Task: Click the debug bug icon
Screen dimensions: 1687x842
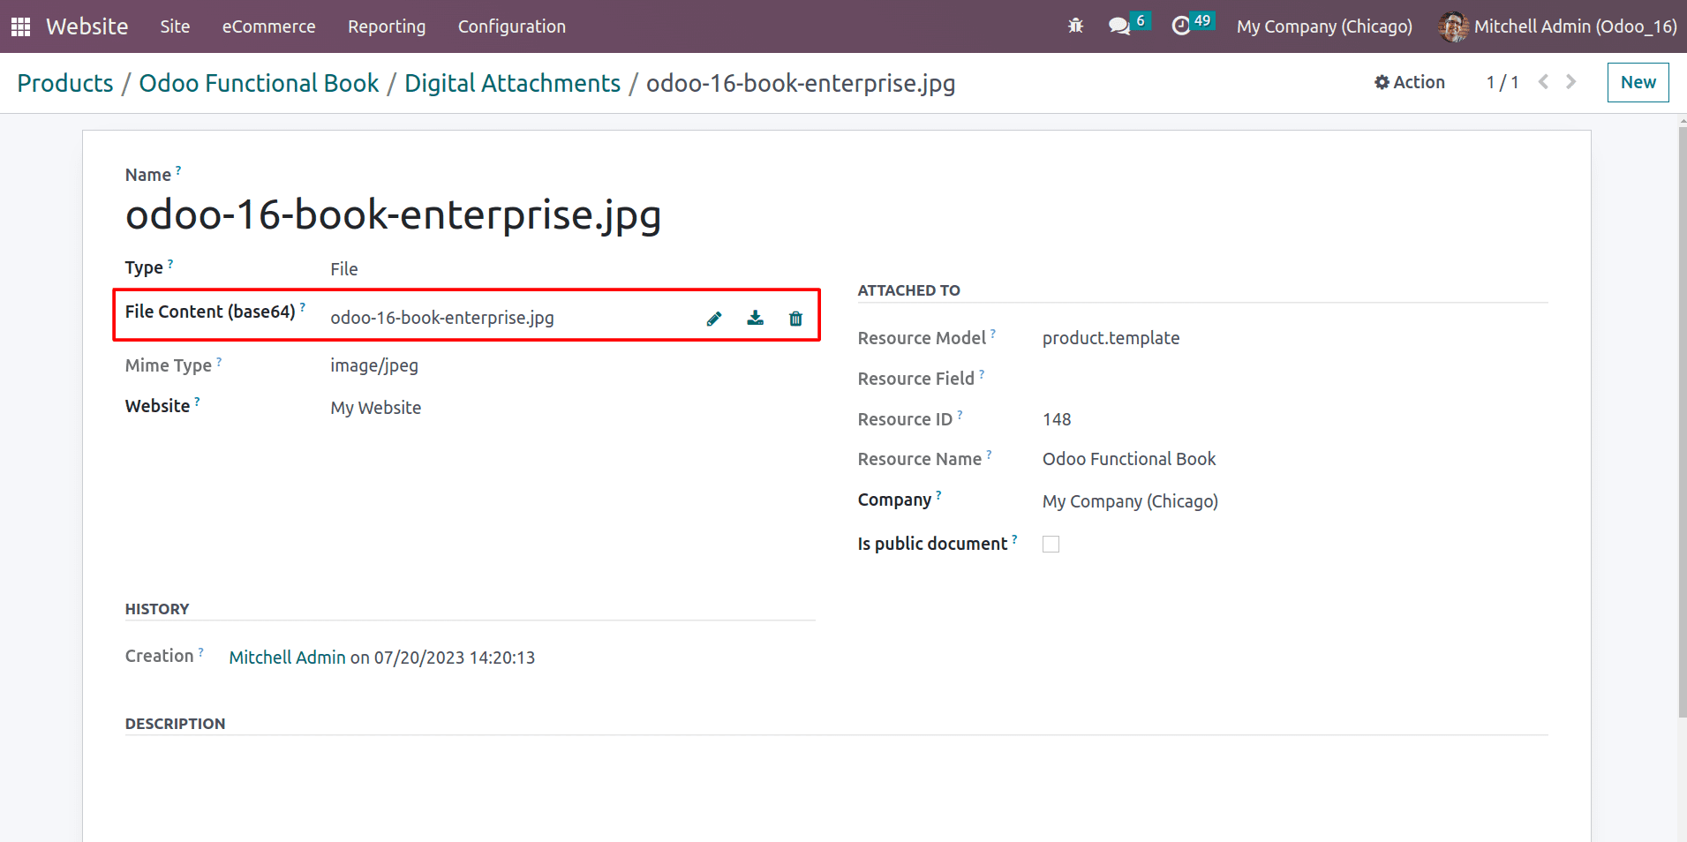Action: point(1075,26)
